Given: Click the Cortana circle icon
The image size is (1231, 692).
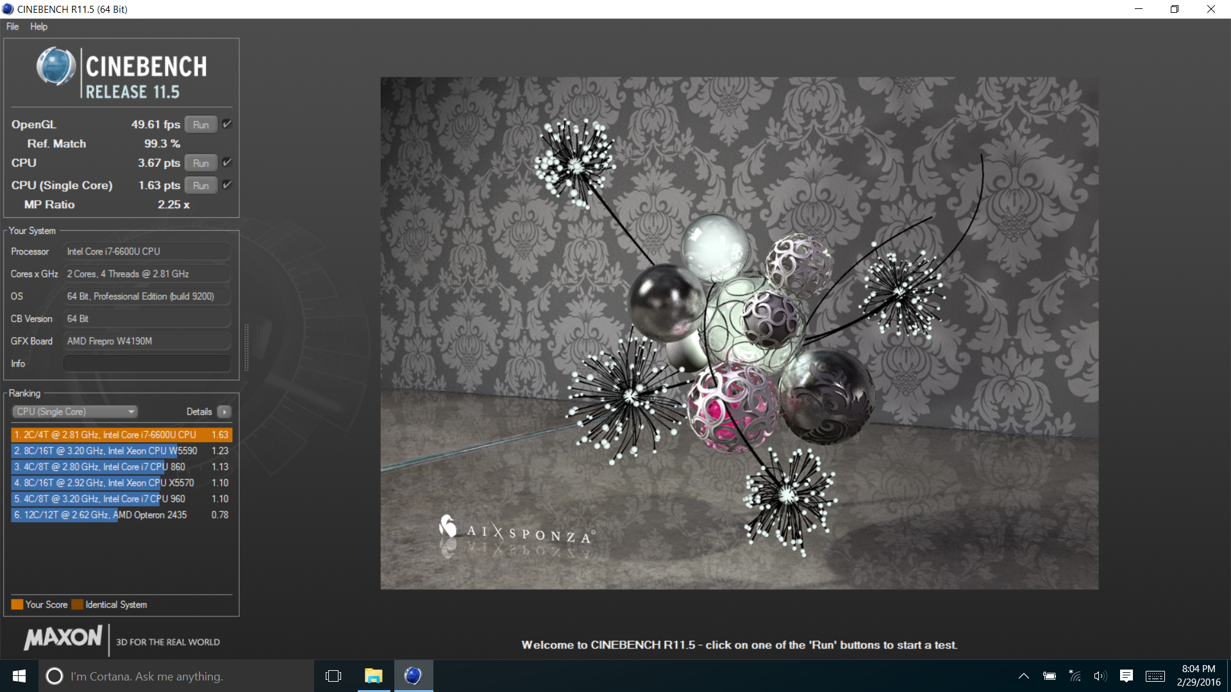Looking at the screenshot, I should (54, 676).
